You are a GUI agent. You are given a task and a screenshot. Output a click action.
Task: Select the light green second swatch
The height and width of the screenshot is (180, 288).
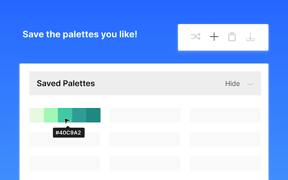tap(51, 115)
